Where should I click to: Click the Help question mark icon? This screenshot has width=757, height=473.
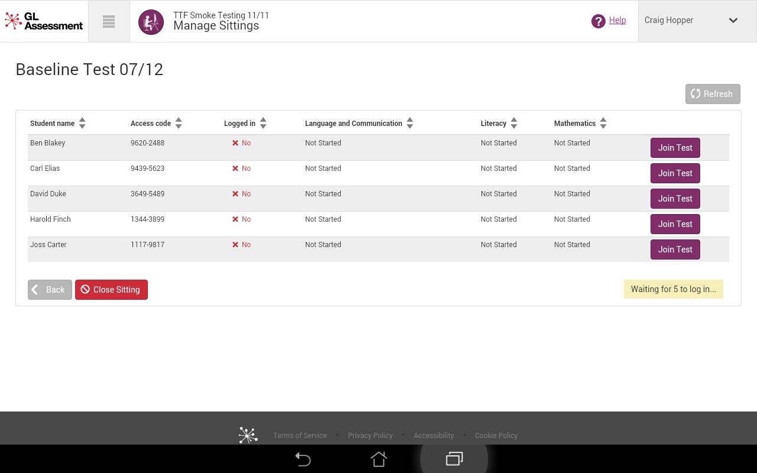598,20
